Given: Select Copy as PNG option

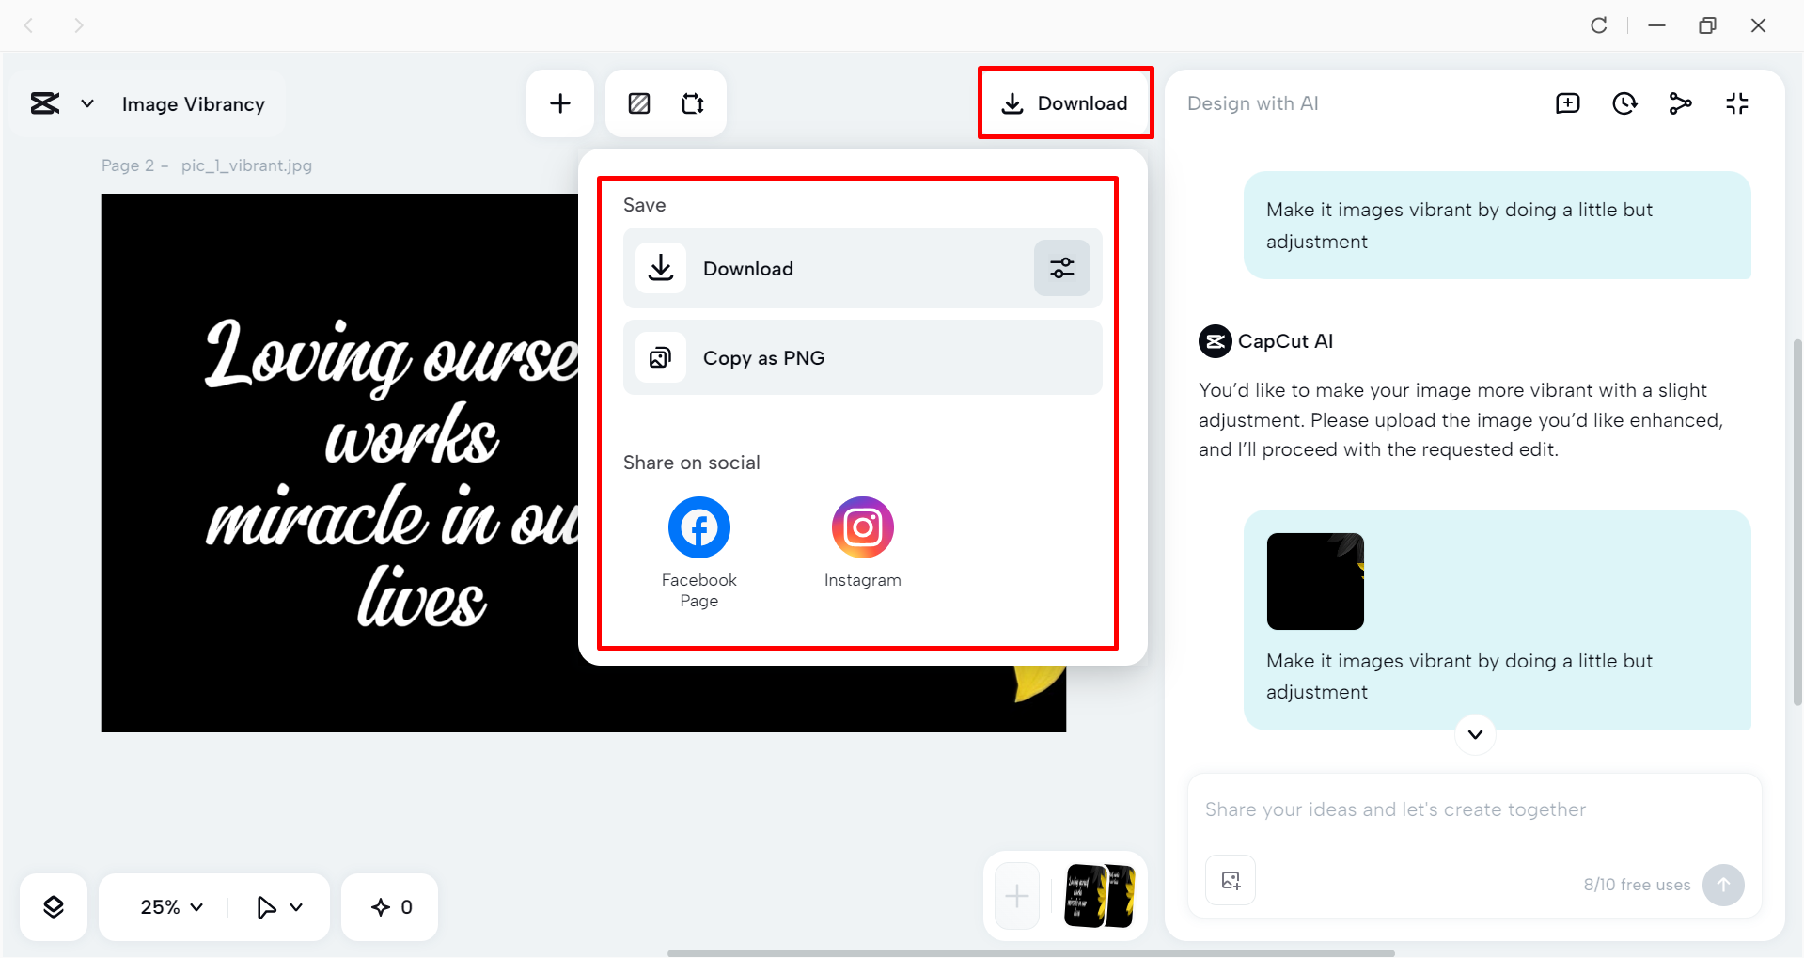Looking at the screenshot, I should pyautogui.click(x=863, y=357).
